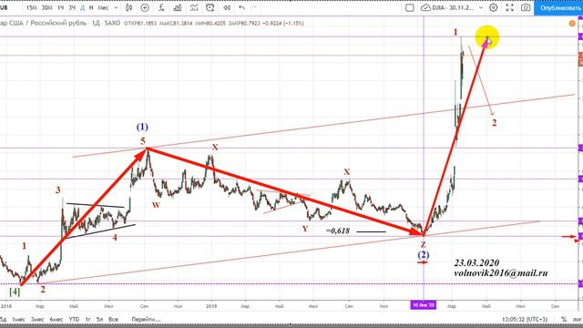Click the =0,618 Fibonacci label
Viewport: 583px width, 328px height.
tap(338, 231)
